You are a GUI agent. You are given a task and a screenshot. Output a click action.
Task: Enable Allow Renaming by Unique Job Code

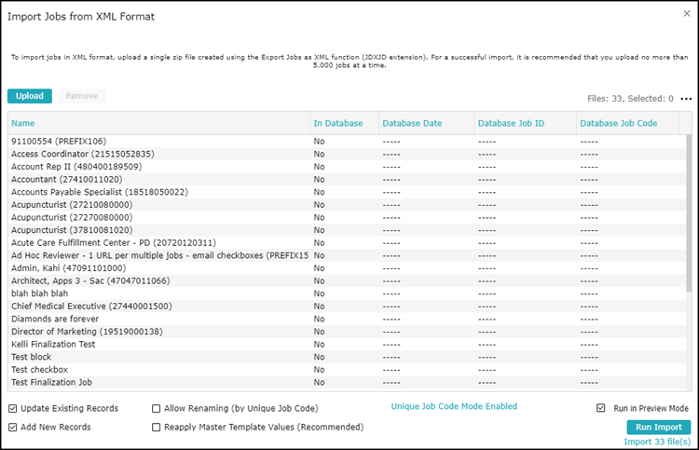click(157, 408)
